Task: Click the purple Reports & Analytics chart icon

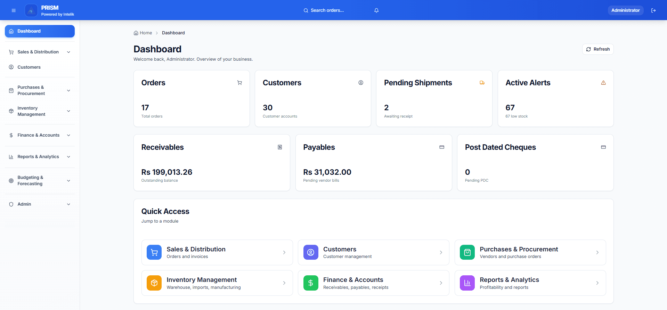Action: tap(467, 283)
